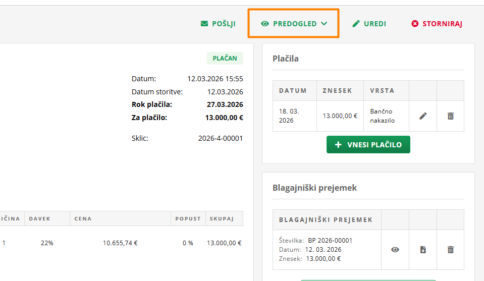Image resolution: width=484 pixels, height=281 pixels.
Task: Click the Datum column header in Plačila
Action: (x=293, y=91)
